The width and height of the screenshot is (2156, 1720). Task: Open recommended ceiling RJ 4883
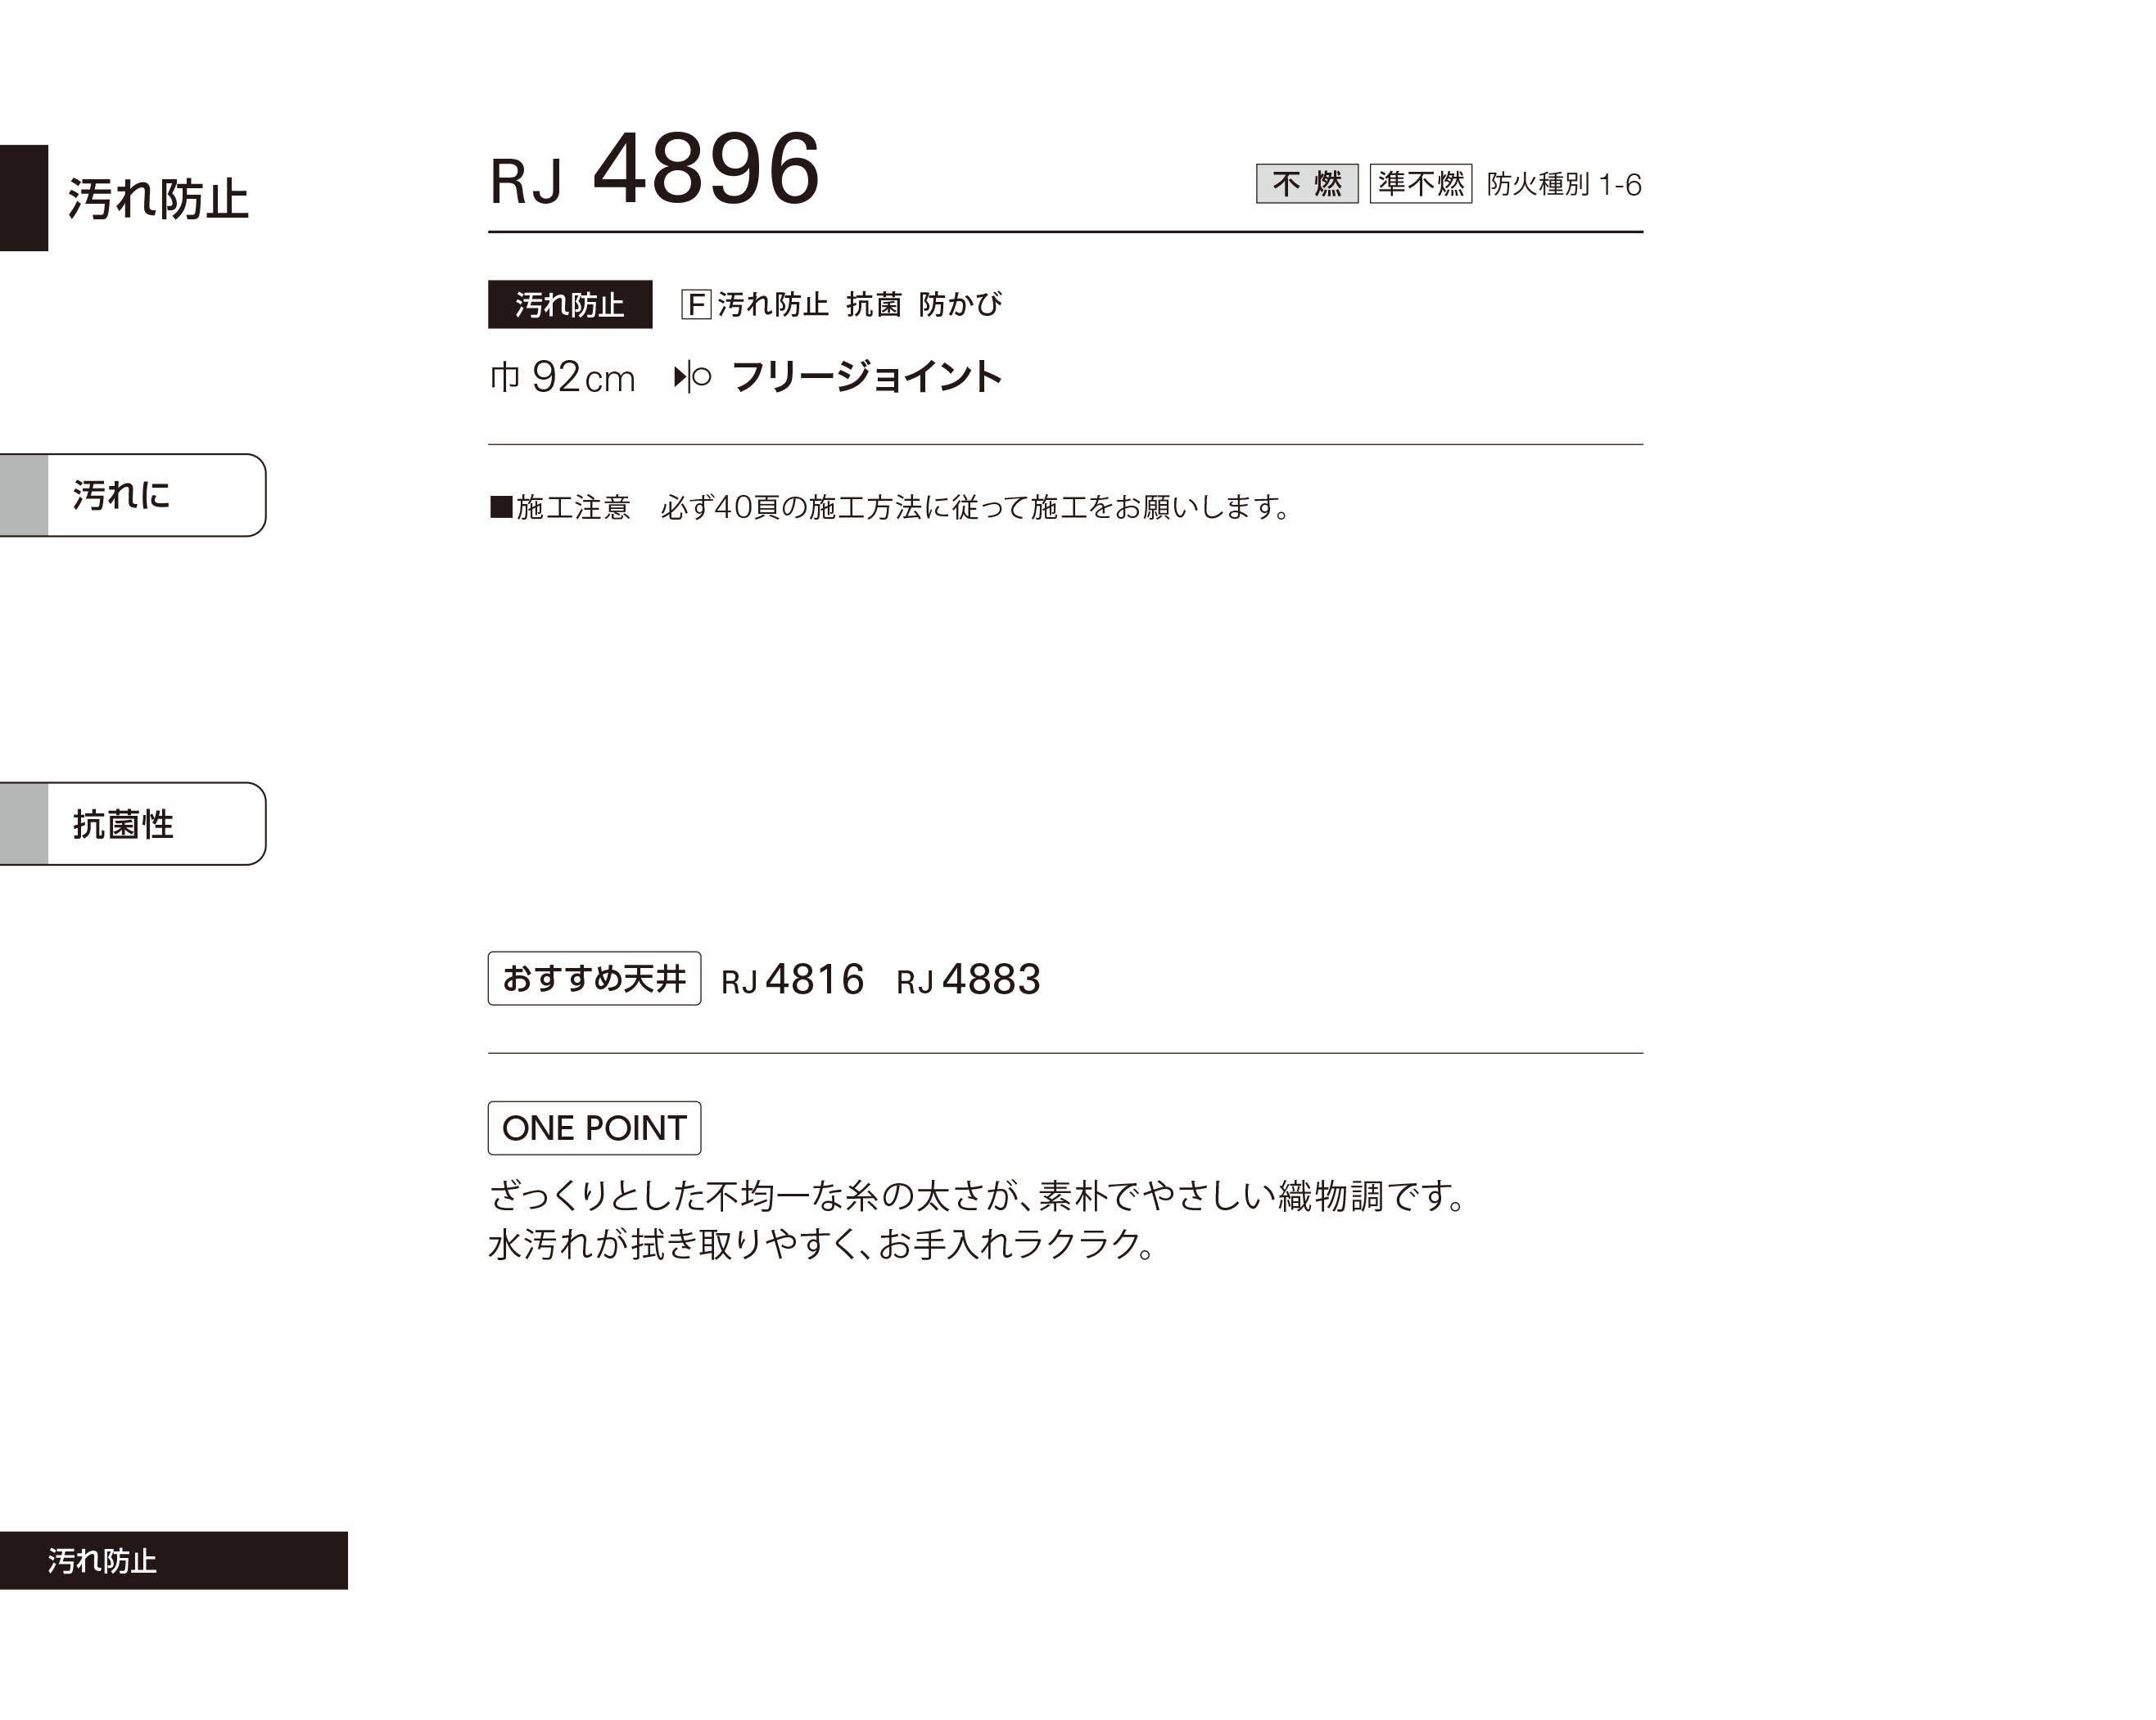[968, 979]
